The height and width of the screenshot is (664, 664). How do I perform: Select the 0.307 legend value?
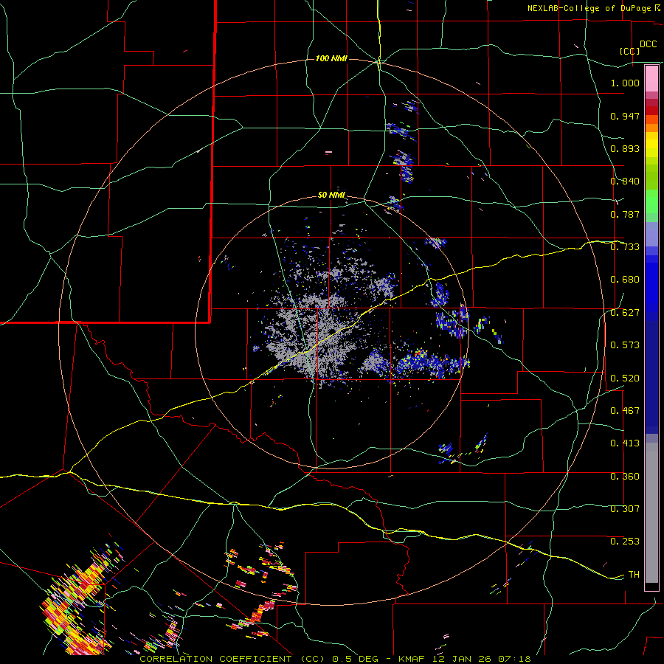tap(625, 509)
